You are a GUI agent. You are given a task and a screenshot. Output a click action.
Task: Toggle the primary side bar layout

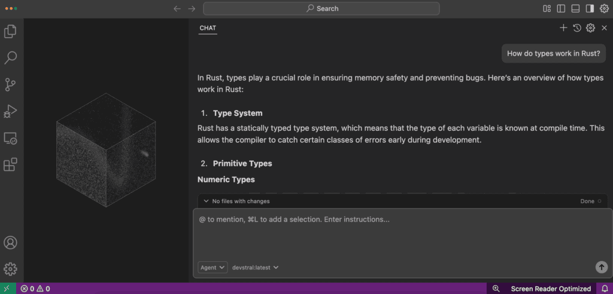click(561, 8)
